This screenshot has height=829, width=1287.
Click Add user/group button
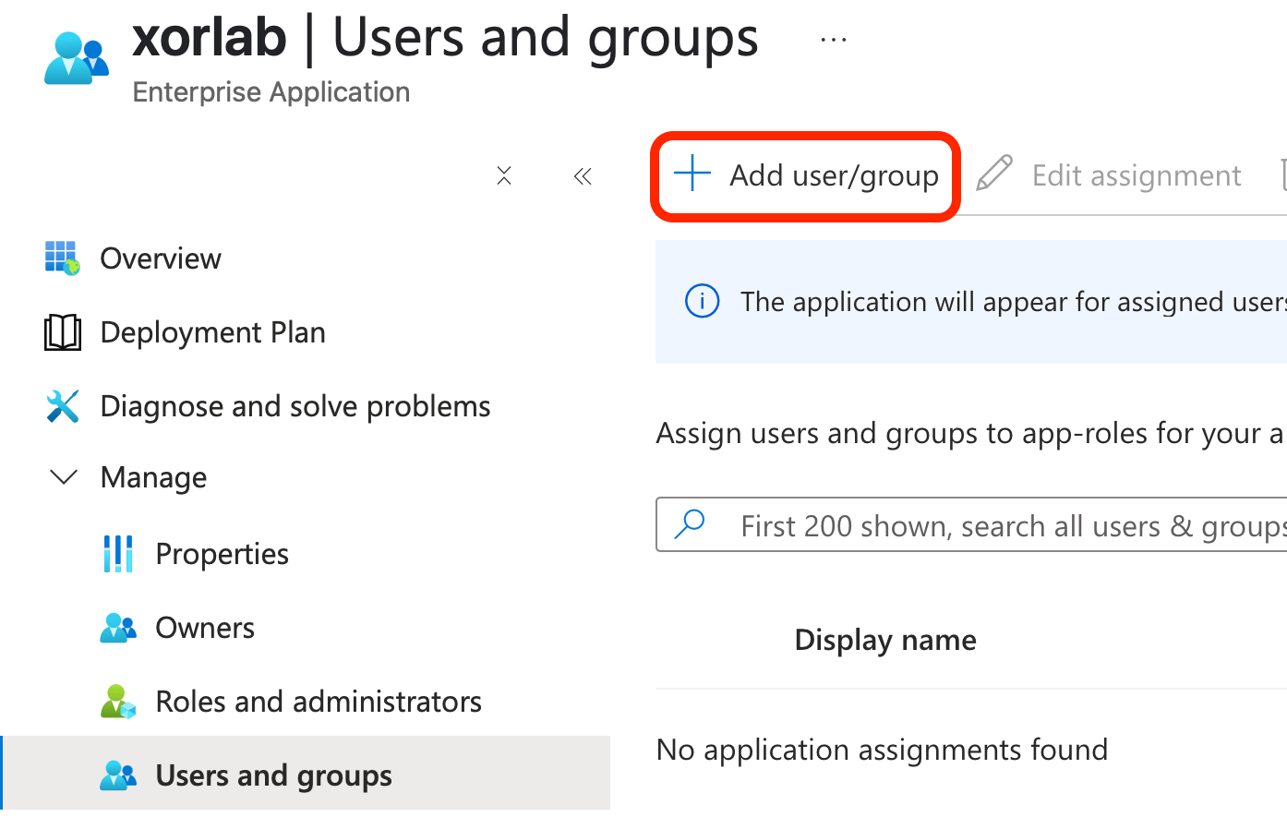[x=806, y=175]
